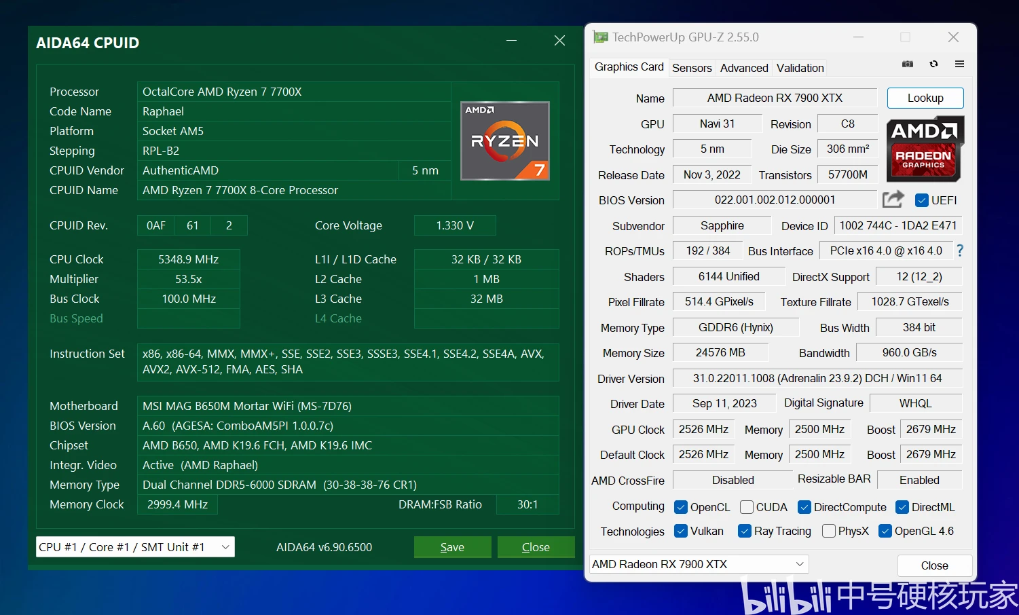Click the Digital Signature WHQL field
The height and width of the screenshot is (615, 1019).
point(916,403)
